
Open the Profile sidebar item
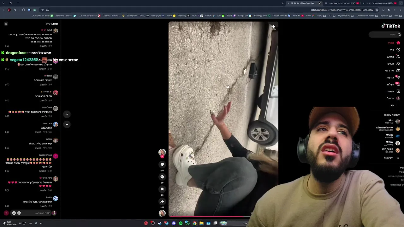[394, 98]
